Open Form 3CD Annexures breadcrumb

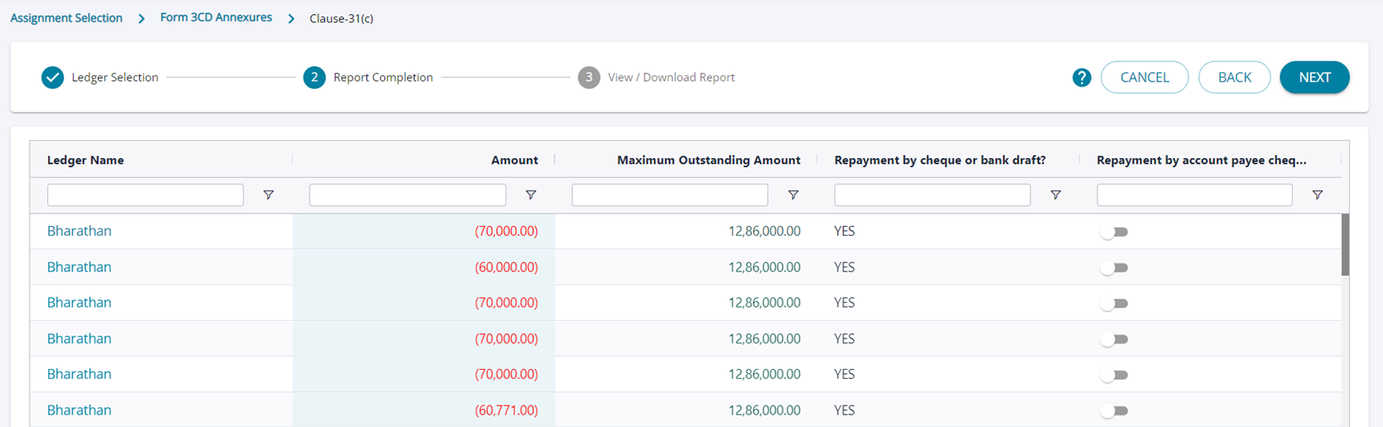coord(216,17)
